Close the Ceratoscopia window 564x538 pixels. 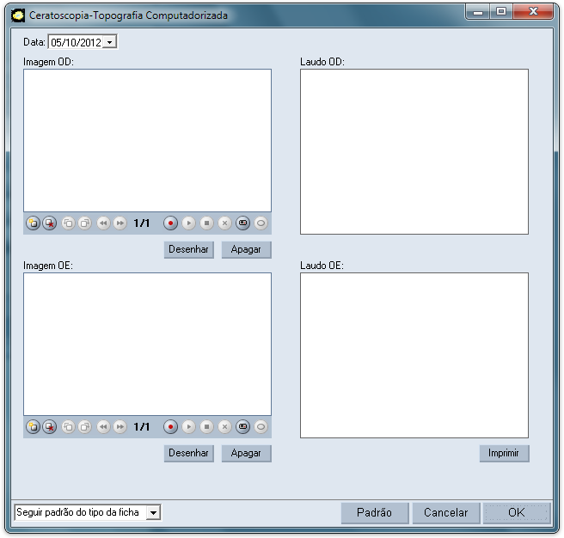coord(533,12)
